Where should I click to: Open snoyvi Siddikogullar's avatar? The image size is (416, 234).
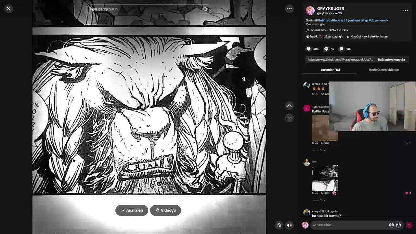coord(306,213)
